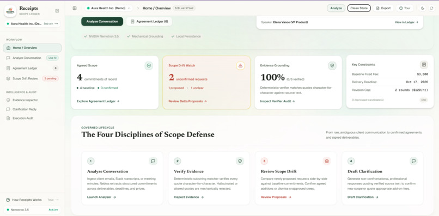Click the green Analyze Conversation button
The image size is (439, 216).
pyautogui.click(x=102, y=22)
